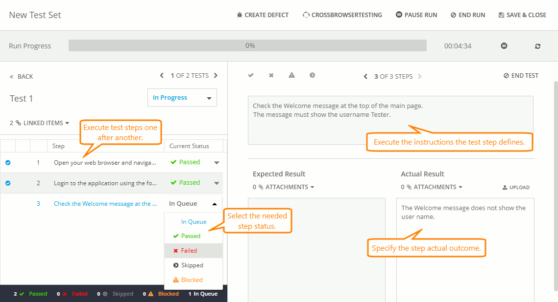Viewport: 558px width, 302px height.
Task: Refresh the run progress with the refresh icon
Action: point(537,45)
